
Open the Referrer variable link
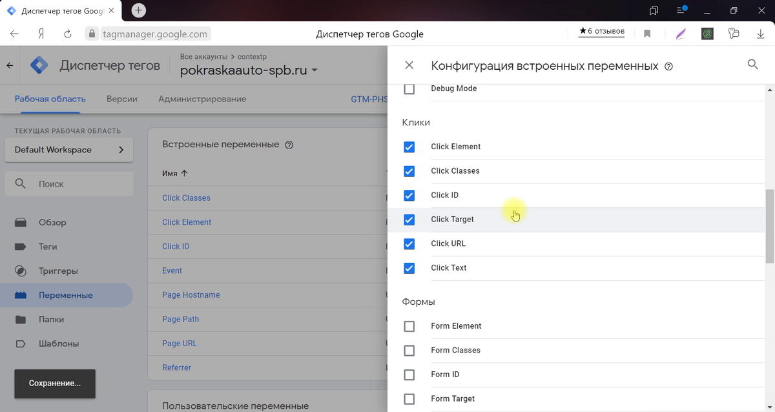(176, 367)
